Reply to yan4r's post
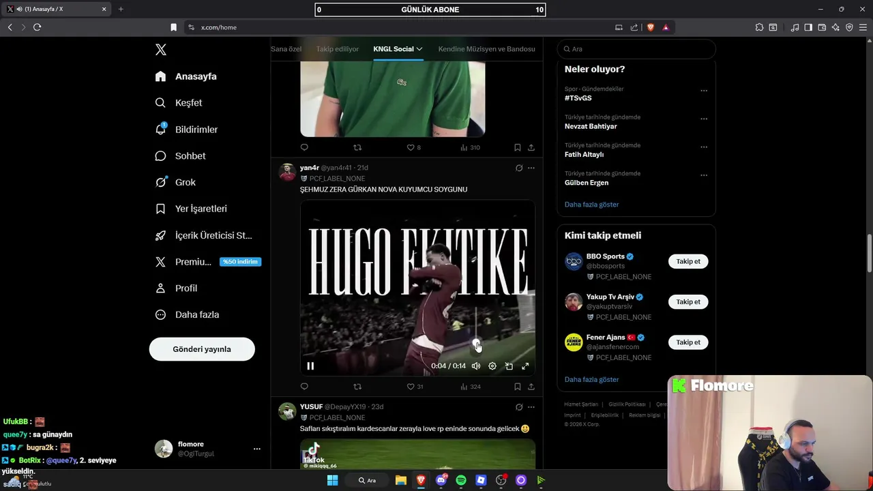This screenshot has height=491, width=873. click(304, 387)
